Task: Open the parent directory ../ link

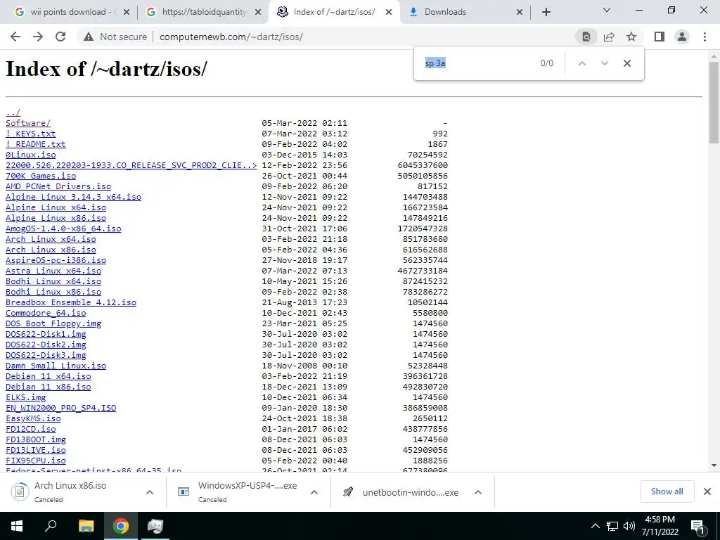Action: [x=13, y=112]
